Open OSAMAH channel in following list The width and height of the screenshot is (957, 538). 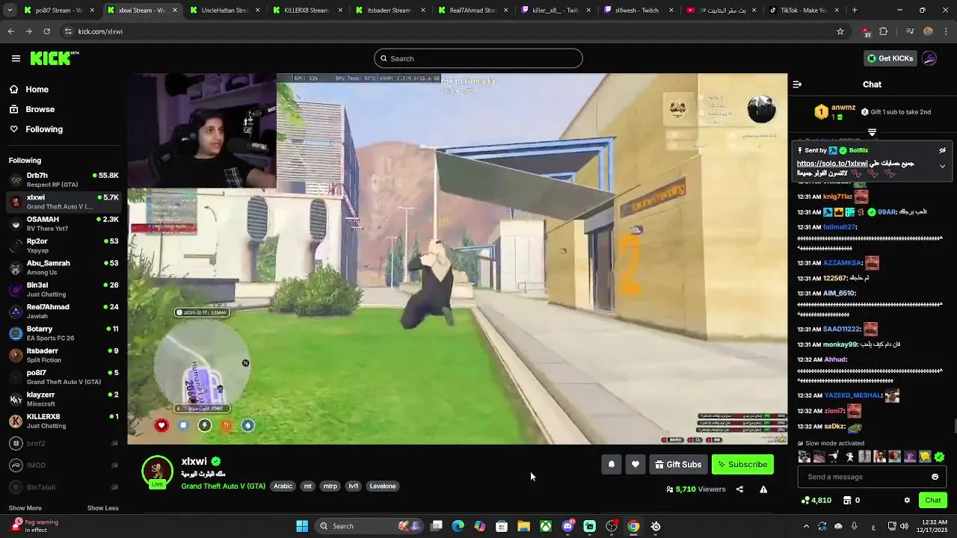[64, 223]
